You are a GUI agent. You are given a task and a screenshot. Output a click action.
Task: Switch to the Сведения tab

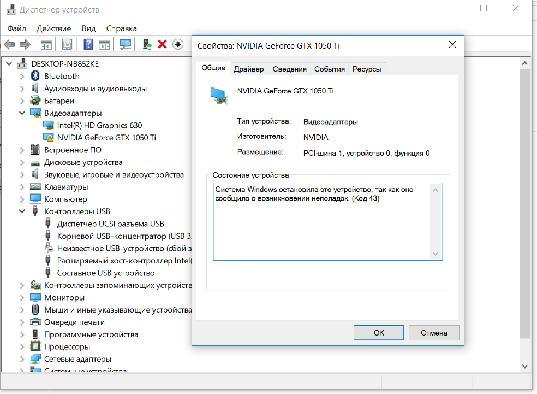[289, 69]
